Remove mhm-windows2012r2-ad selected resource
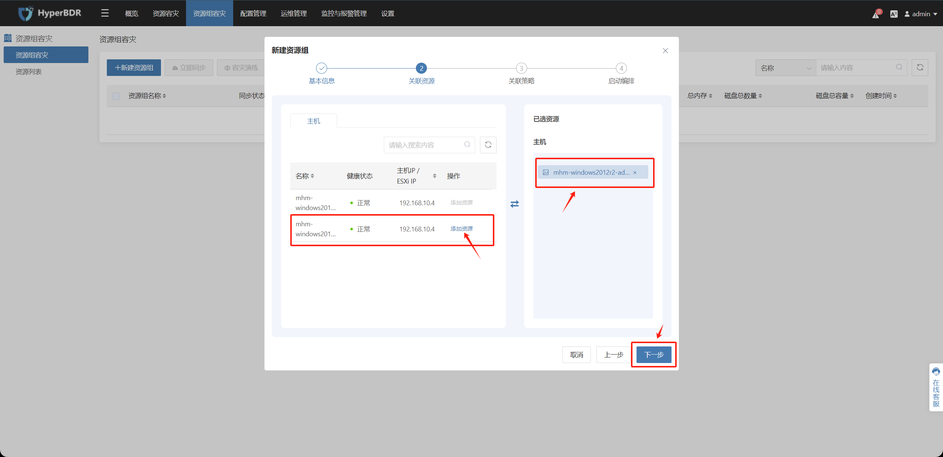 pyautogui.click(x=635, y=172)
